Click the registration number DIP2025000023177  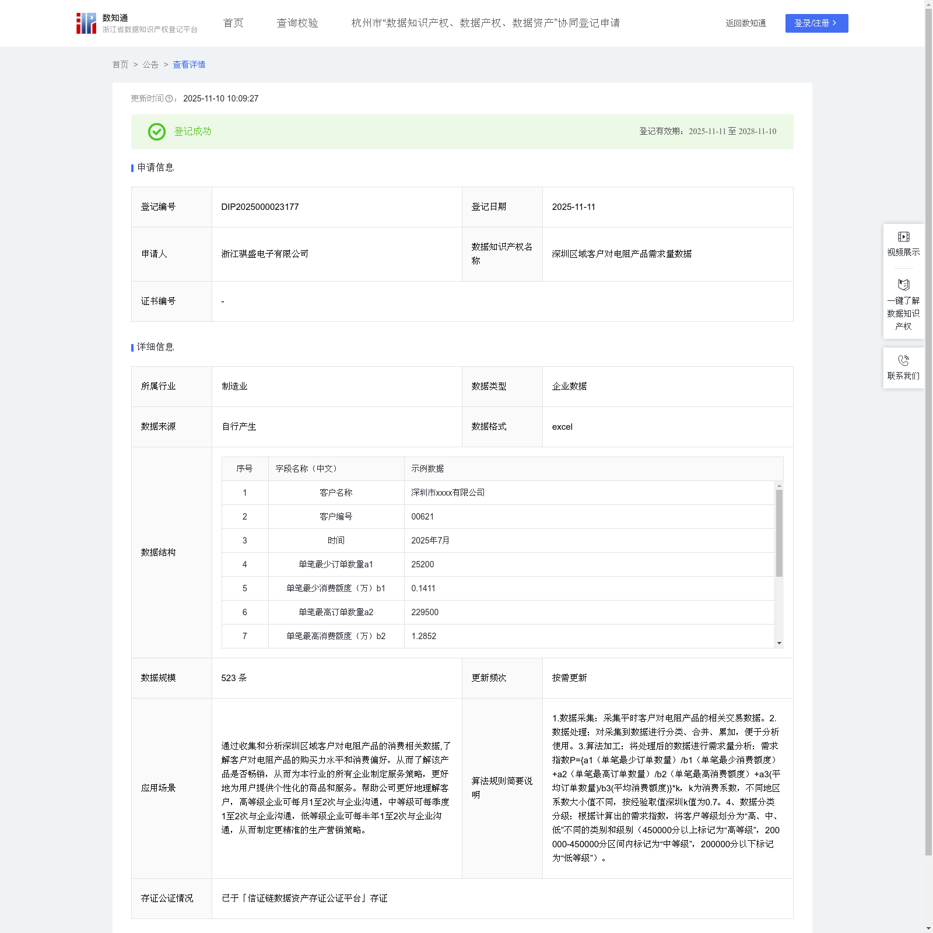(x=260, y=207)
